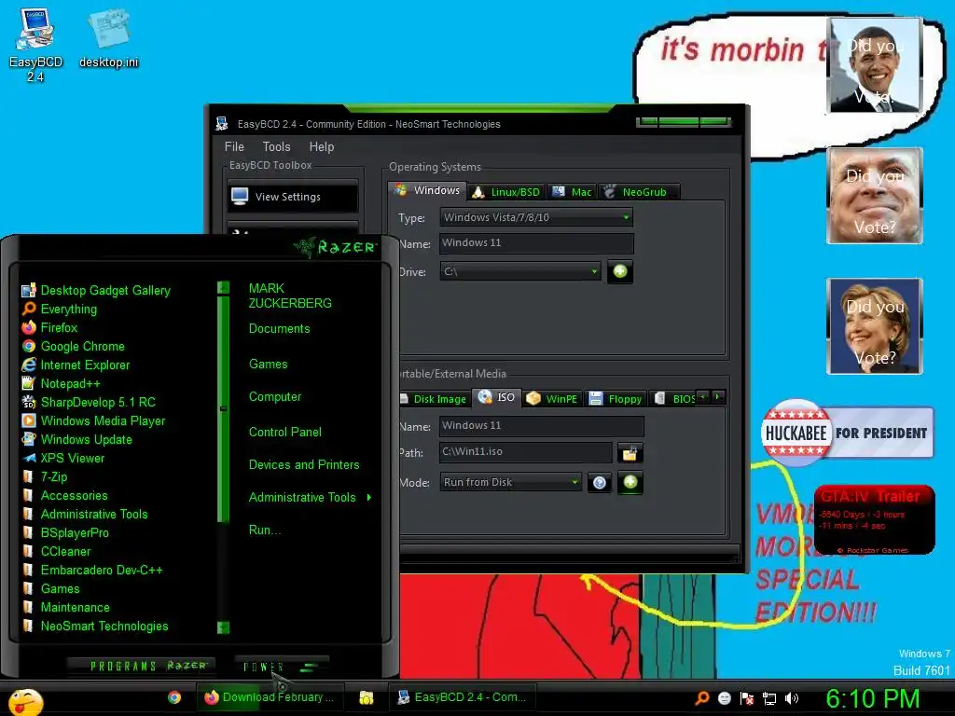Launch XPS Viewer
The height and width of the screenshot is (716, 955).
coord(62,459)
